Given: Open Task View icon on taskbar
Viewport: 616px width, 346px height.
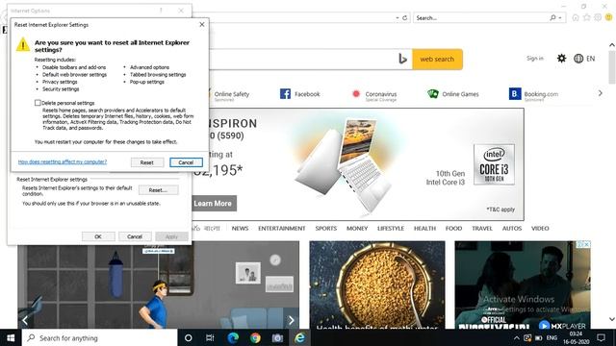Looking at the screenshot, I should point(210,337).
